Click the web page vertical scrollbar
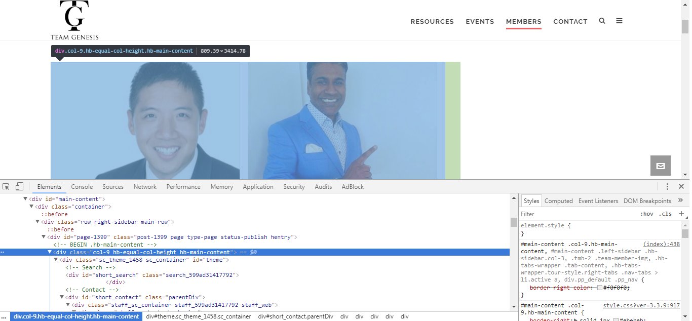 click(685, 26)
